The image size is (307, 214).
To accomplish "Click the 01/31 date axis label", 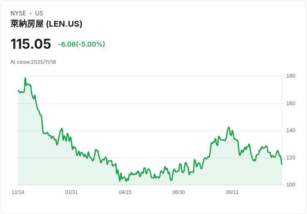I will tap(71, 192).
